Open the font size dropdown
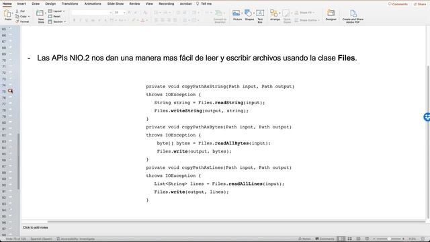The width and height of the screenshot is (430, 242). click(x=124, y=13)
